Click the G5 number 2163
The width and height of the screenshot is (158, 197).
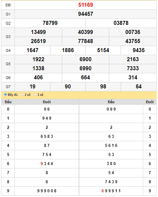point(133,59)
